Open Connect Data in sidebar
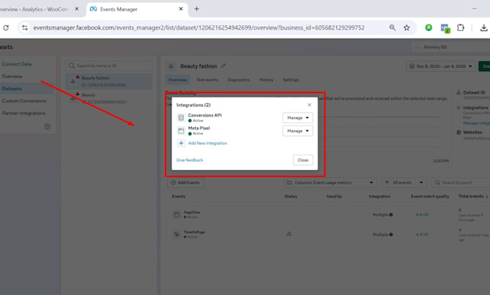490x295 pixels. (17, 64)
